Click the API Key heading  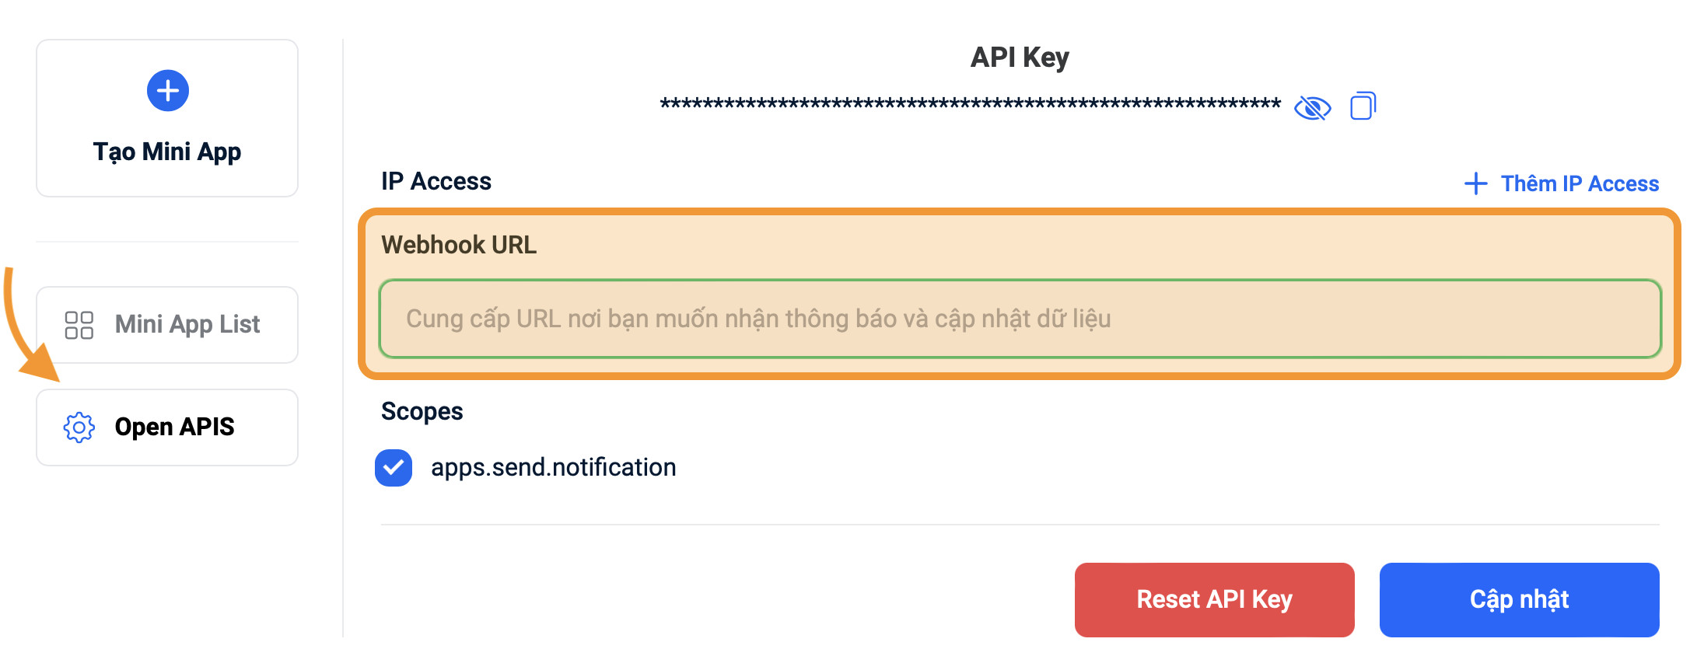1020,58
